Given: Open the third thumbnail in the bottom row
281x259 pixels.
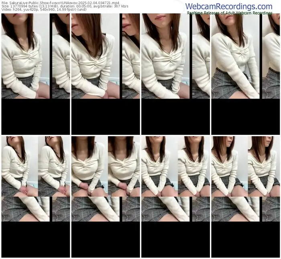Looking at the screenshot, I should 175,179.
